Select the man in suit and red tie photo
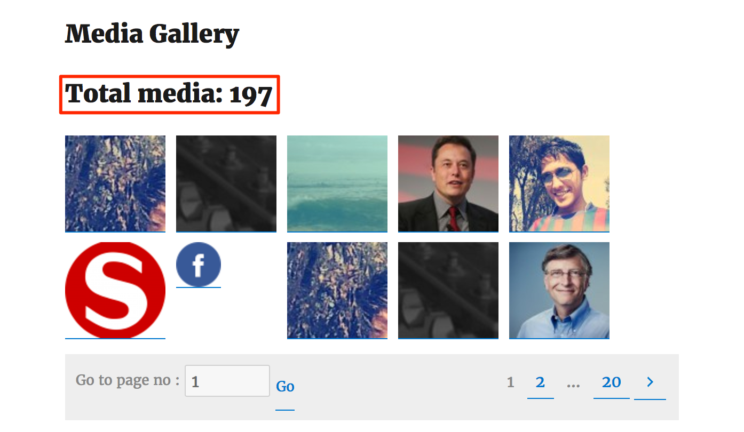This screenshot has width=744, height=432. coord(448,183)
